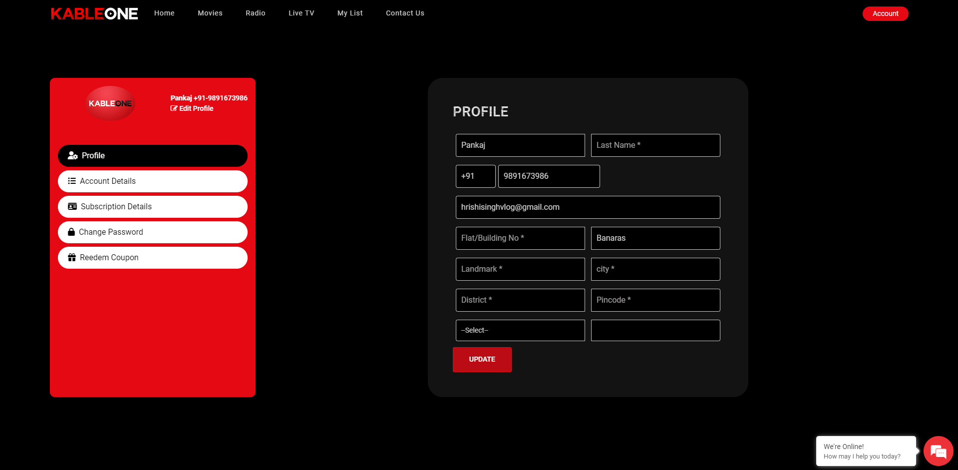Open the Radio page from navbar
This screenshot has height=470, width=958.
click(x=255, y=13)
